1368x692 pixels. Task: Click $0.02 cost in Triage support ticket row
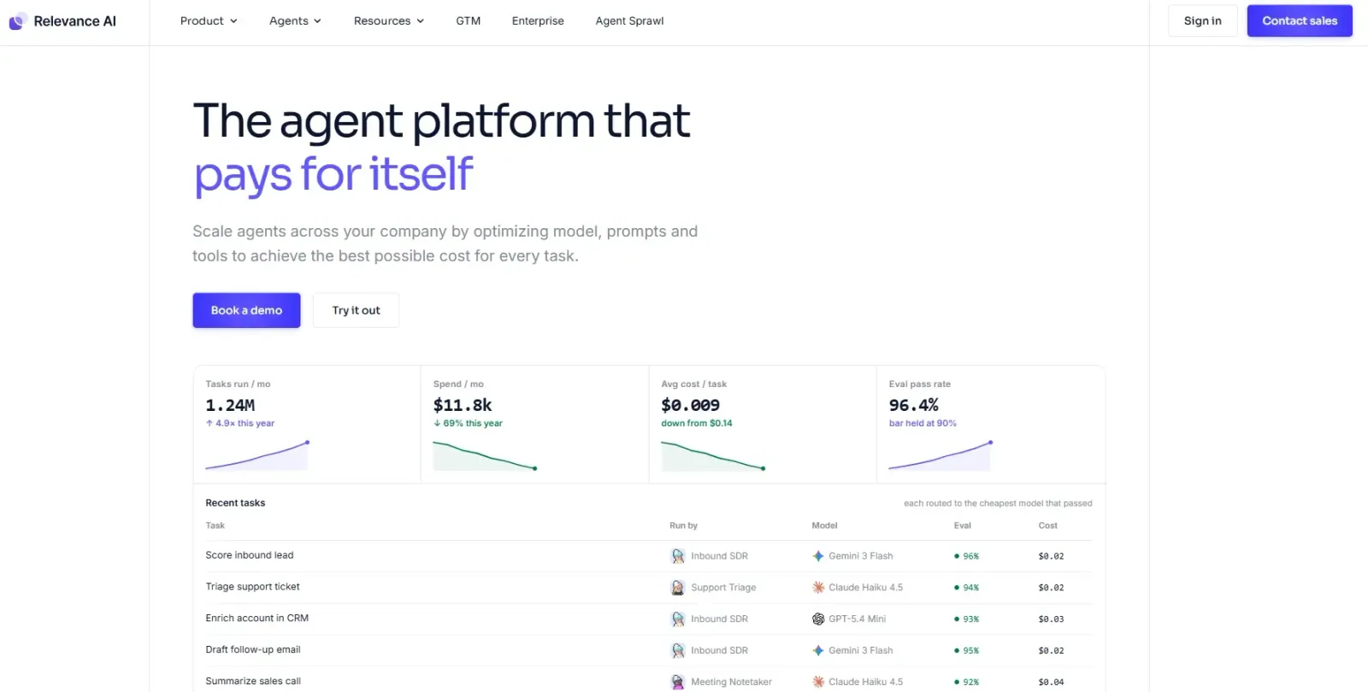1051,588
